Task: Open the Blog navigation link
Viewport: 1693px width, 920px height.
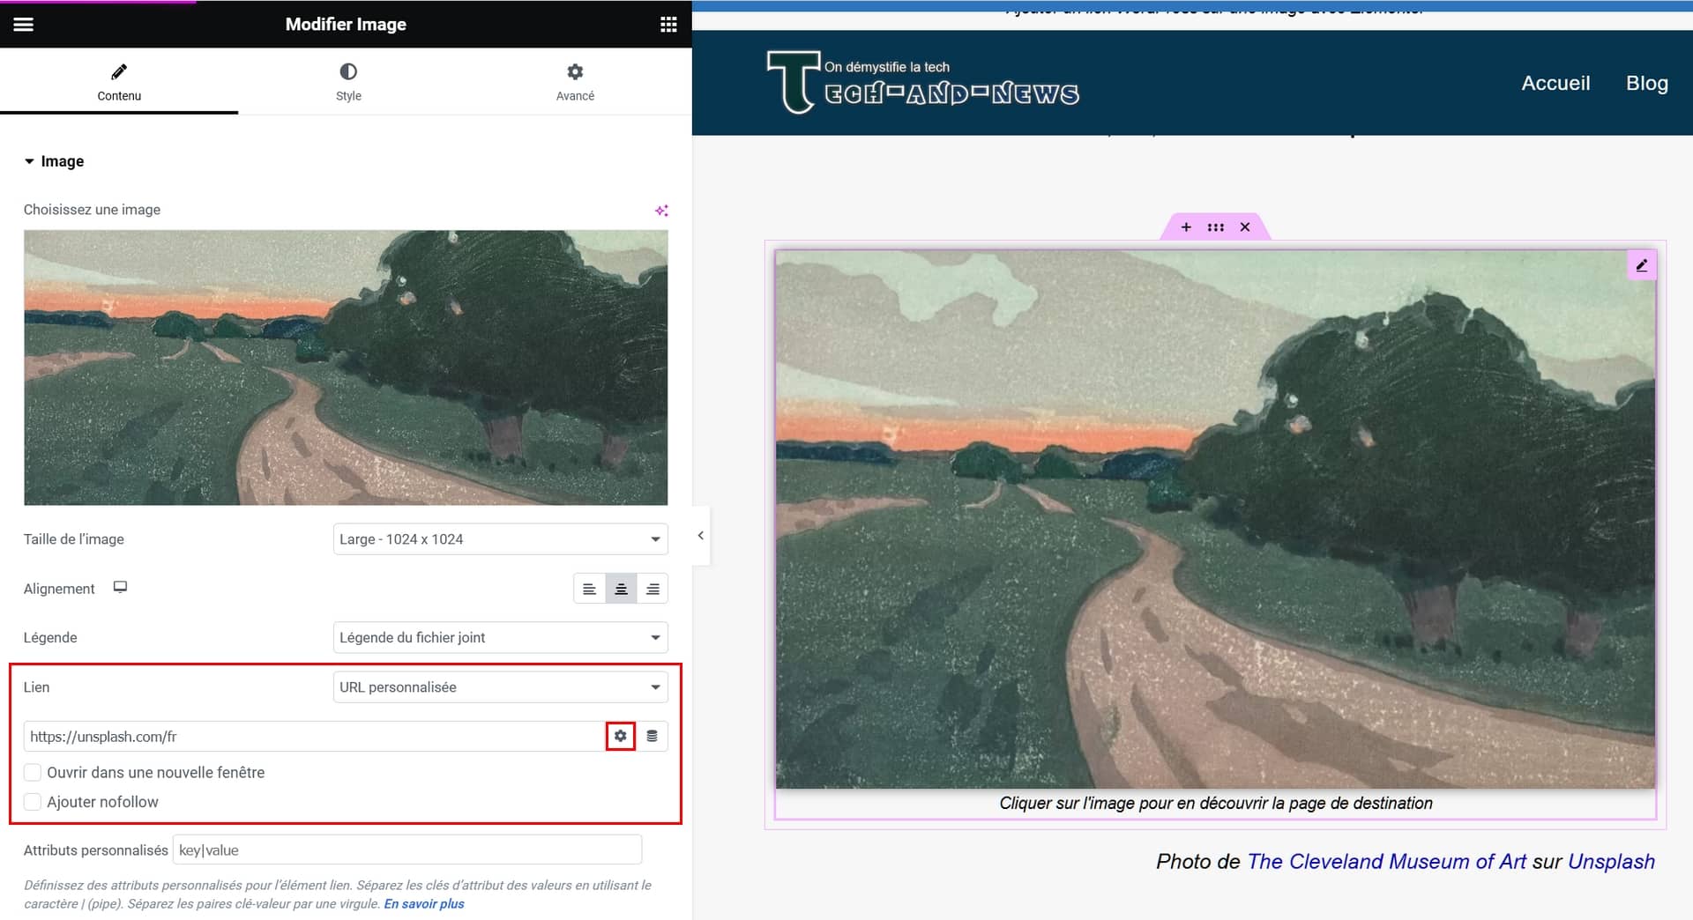Action: coord(1646,83)
